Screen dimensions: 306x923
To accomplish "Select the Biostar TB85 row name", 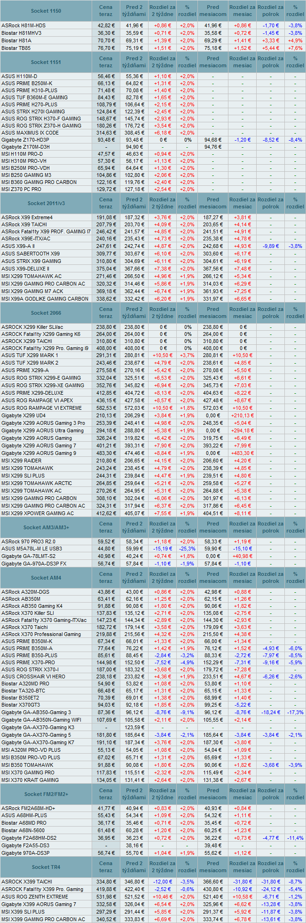I will coord(16,48).
